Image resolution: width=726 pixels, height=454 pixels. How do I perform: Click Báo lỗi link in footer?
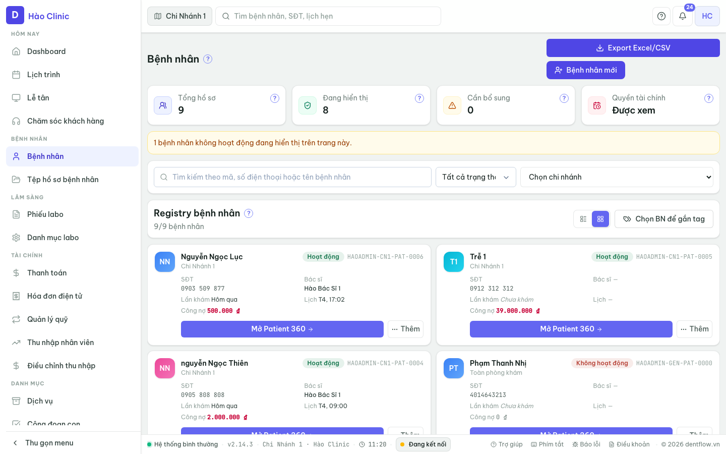(586, 444)
